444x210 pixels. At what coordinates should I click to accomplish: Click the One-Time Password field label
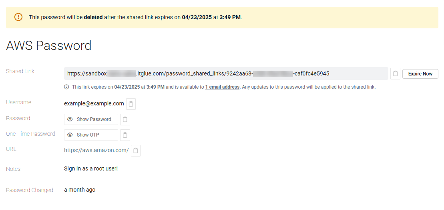coord(30,134)
